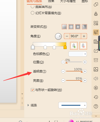Screen dimensions: 100x122
Task: Switch to the 图标 tab
Action: pos(85,1)
